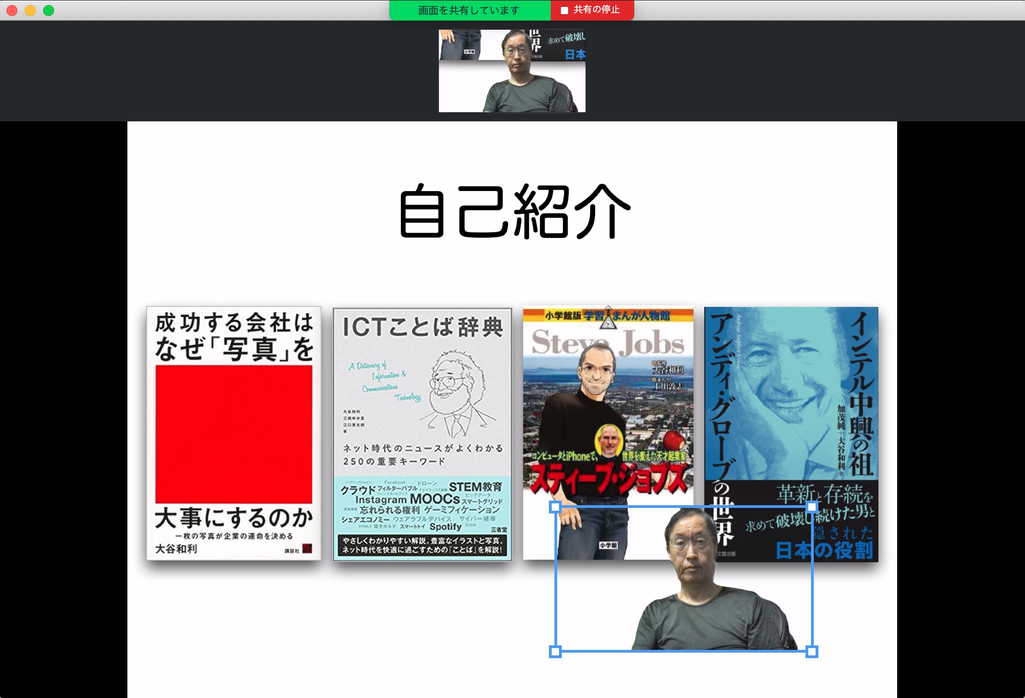Click the STEM教育 keyword on ICT book
Screen dimensions: 1025x698
point(475,486)
